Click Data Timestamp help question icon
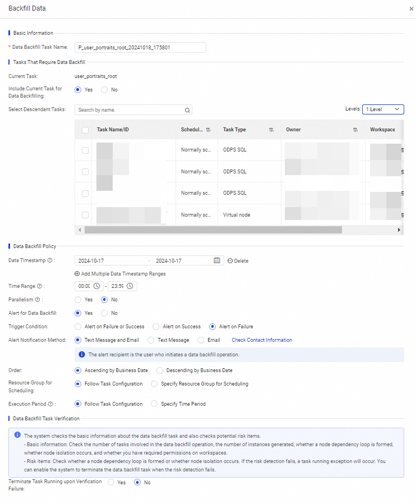The width and height of the screenshot is (416, 504). [50, 260]
